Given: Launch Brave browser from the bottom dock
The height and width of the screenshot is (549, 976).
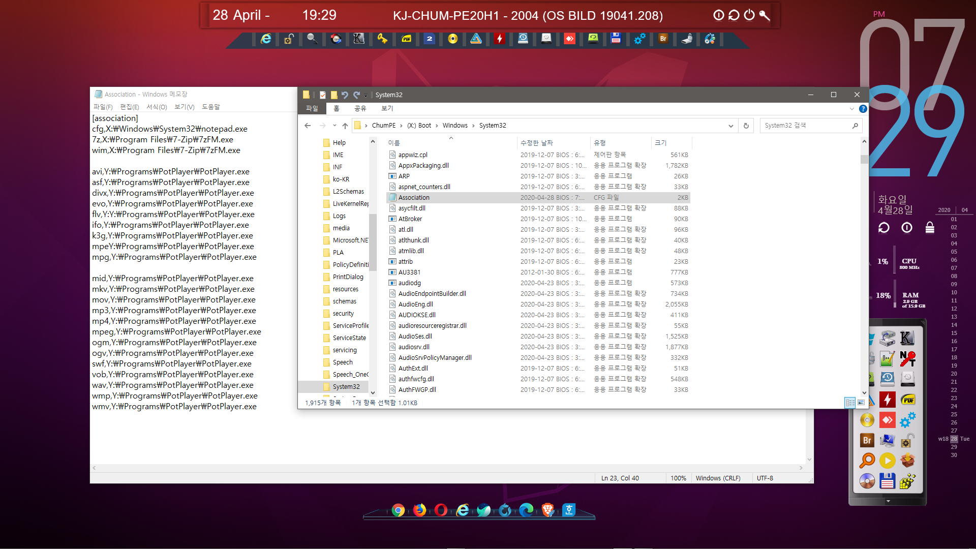Looking at the screenshot, I should point(547,510).
